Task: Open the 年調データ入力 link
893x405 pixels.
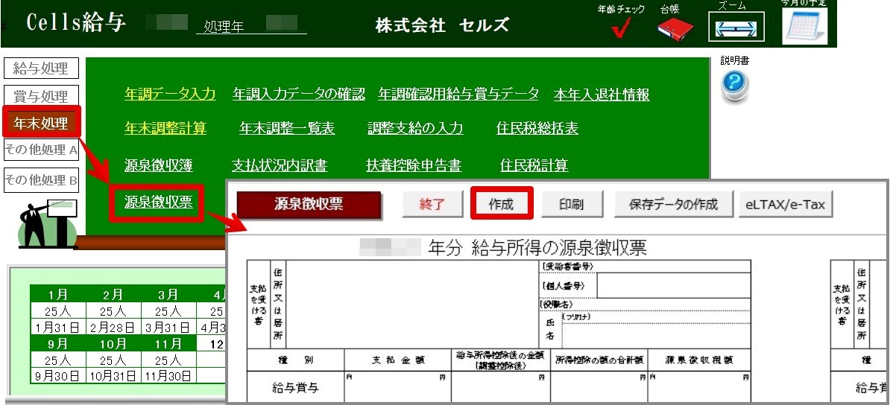Action: click(x=170, y=94)
